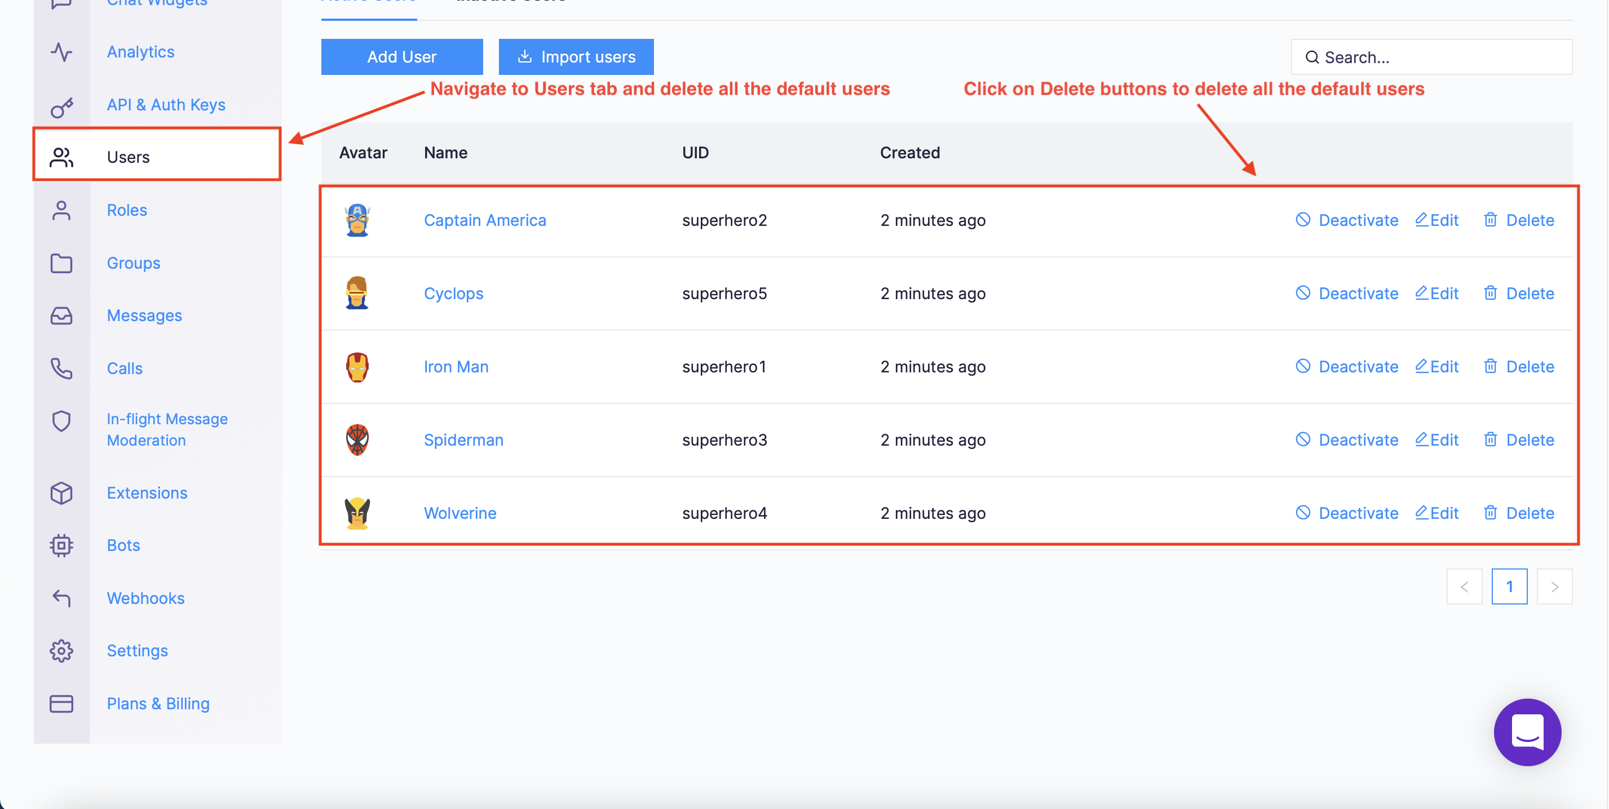Click trash icon in Captain America row
Viewport: 1609px width, 809px height.
1490,220
